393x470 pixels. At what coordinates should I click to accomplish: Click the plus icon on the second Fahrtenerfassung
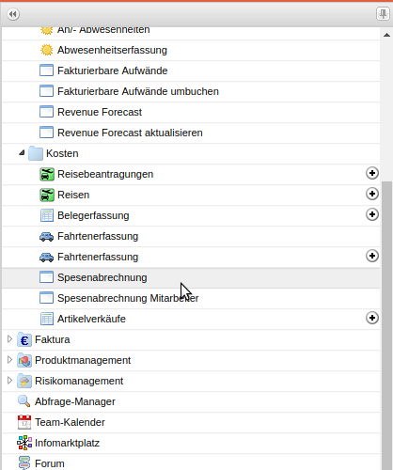pyautogui.click(x=372, y=256)
